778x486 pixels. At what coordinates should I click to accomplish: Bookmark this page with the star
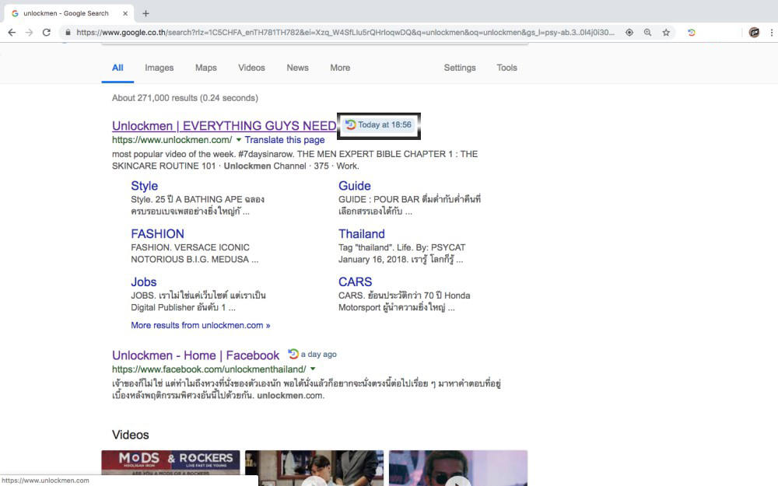[x=666, y=33]
